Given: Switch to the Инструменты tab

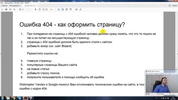Looking at the screenshot, I should 15,6.
